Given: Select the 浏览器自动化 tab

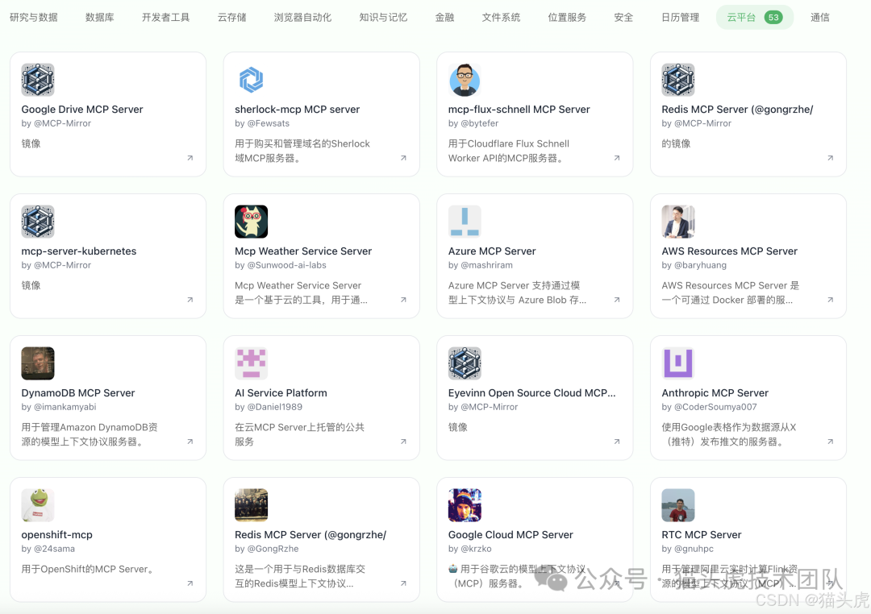Looking at the screenshot, I should (x=302, y=17).
